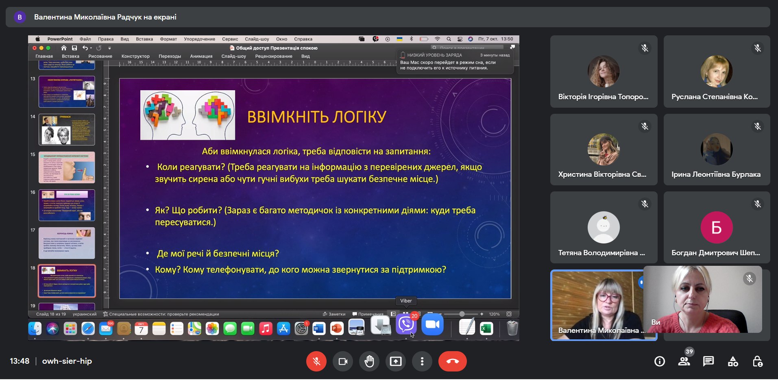Open Photos from the Dock
Viewport: 778px width, 380px height.
[212, 328]
